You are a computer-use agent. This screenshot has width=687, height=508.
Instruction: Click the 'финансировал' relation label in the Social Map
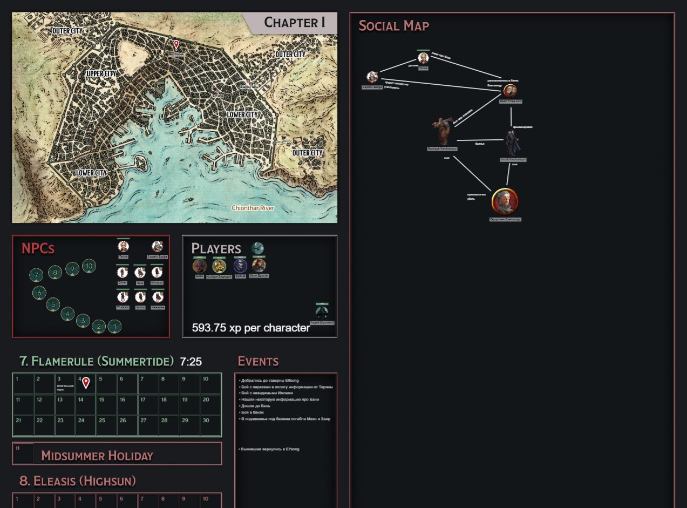522,127
